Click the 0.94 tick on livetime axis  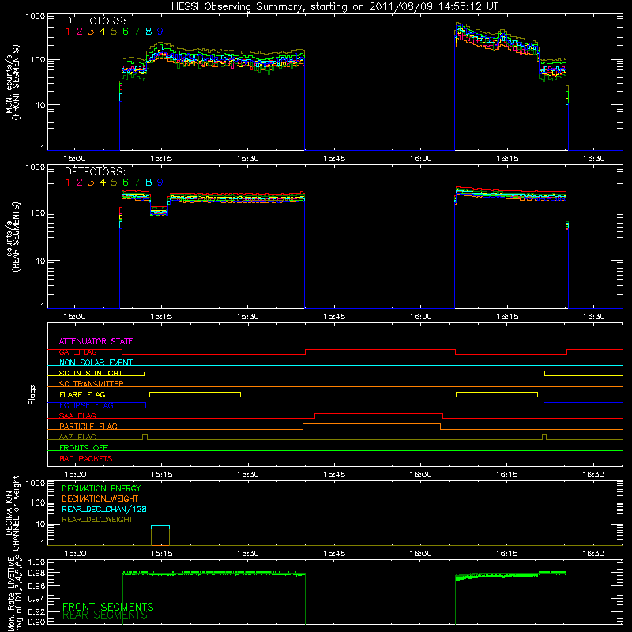[36, 599]
